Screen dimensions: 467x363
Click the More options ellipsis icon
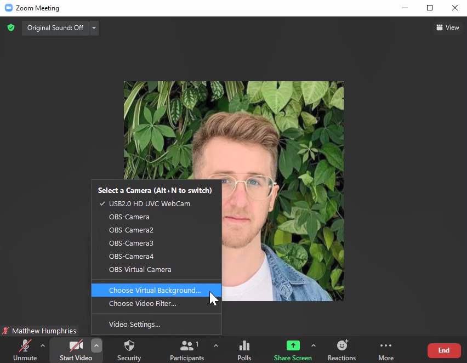385,347
